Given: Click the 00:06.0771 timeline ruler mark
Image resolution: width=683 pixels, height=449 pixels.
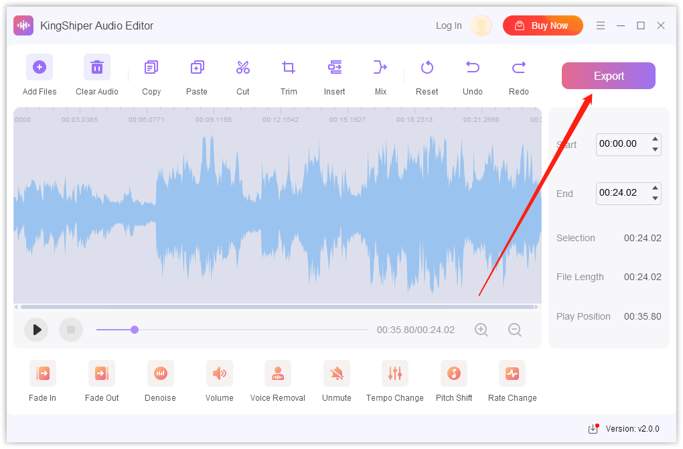Looking at the screenshot, I should [147, 119].
